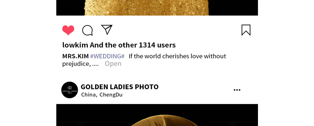
Task: Open the gold sequin photo above
Action: tap(157, 8)
